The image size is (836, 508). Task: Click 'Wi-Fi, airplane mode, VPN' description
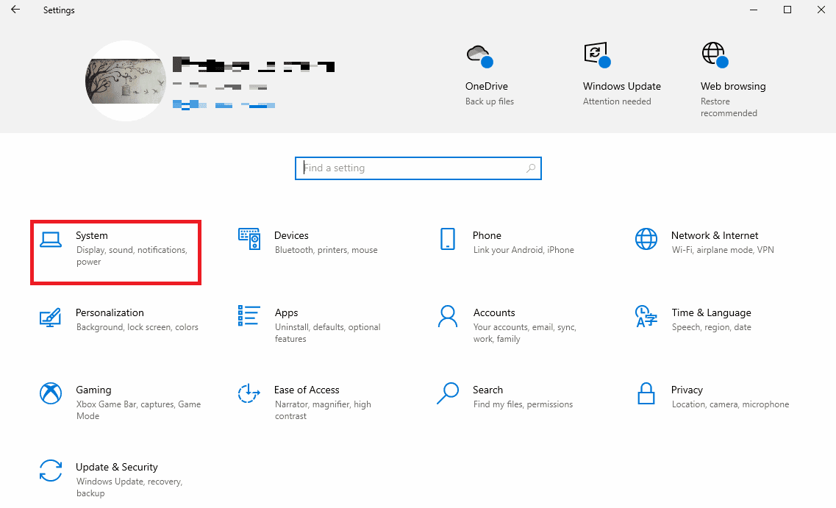[723, 250]
